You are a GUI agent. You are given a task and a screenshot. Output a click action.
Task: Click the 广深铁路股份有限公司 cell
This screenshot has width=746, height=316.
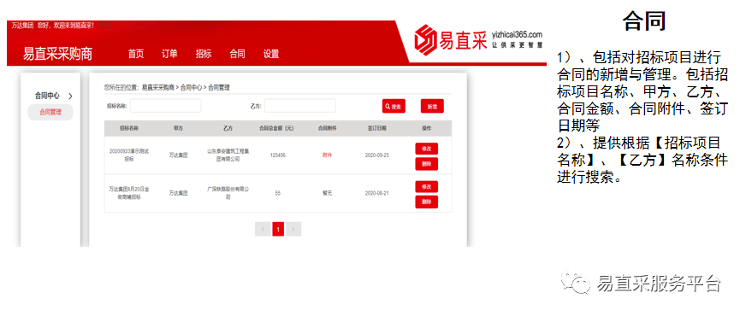pos(228,193)
